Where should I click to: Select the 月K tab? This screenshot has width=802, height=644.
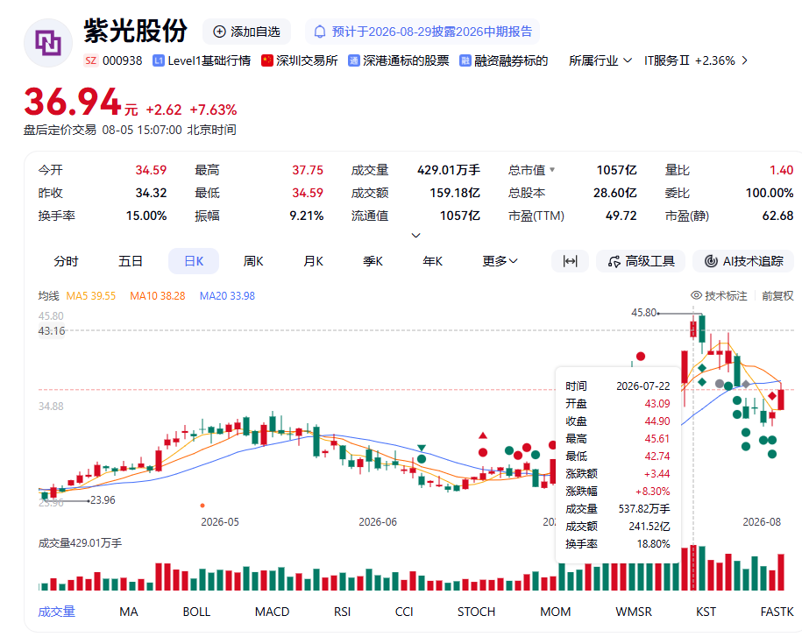[313, 261]
